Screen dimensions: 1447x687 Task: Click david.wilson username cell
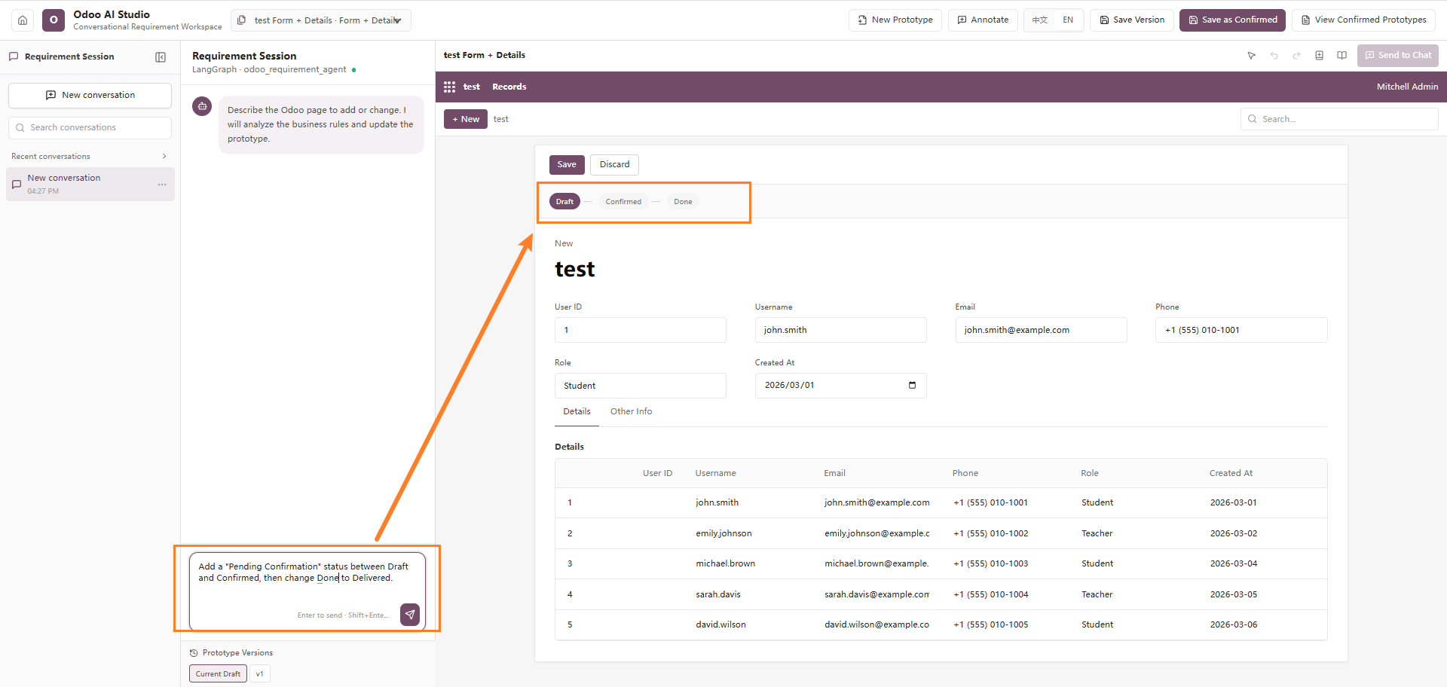tap(721, 624)
